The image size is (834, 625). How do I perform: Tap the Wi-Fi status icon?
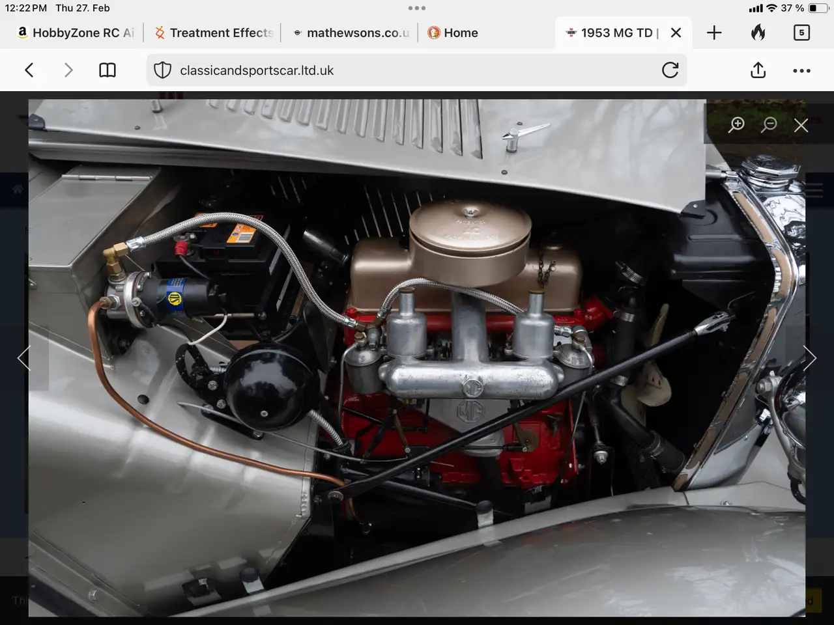tap(771, 8)
